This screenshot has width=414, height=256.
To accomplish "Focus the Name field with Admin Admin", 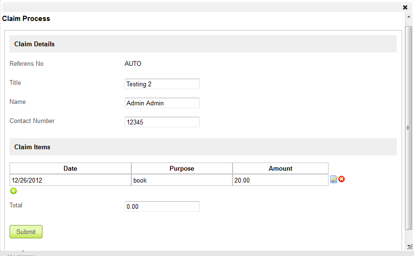I will pyautogui.click(x=162, y=103).
